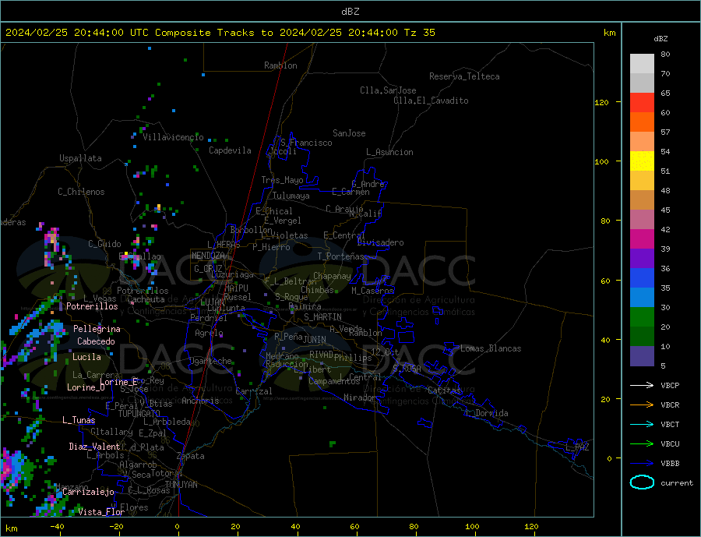Click the orange VBCR arrow legend icon
Screen dimensions: 701x537
tap(642, 405)
